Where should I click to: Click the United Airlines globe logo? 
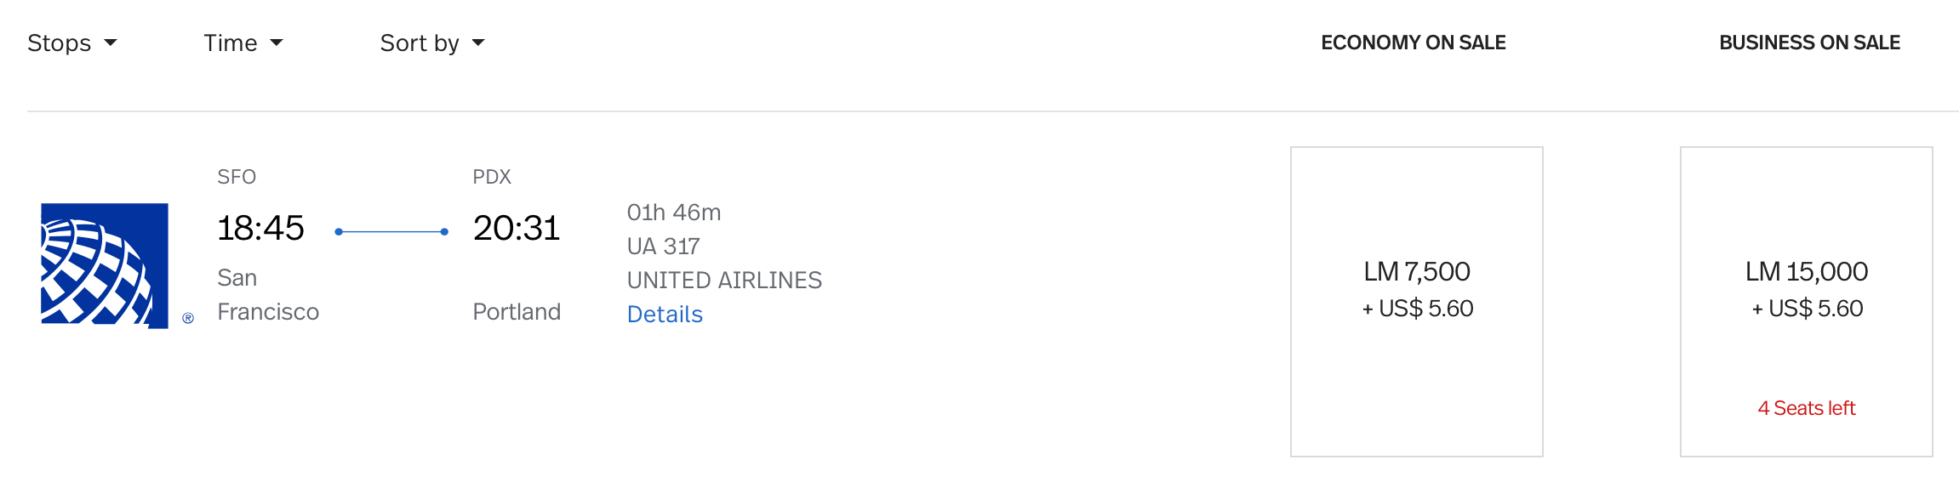click(105, 265)
